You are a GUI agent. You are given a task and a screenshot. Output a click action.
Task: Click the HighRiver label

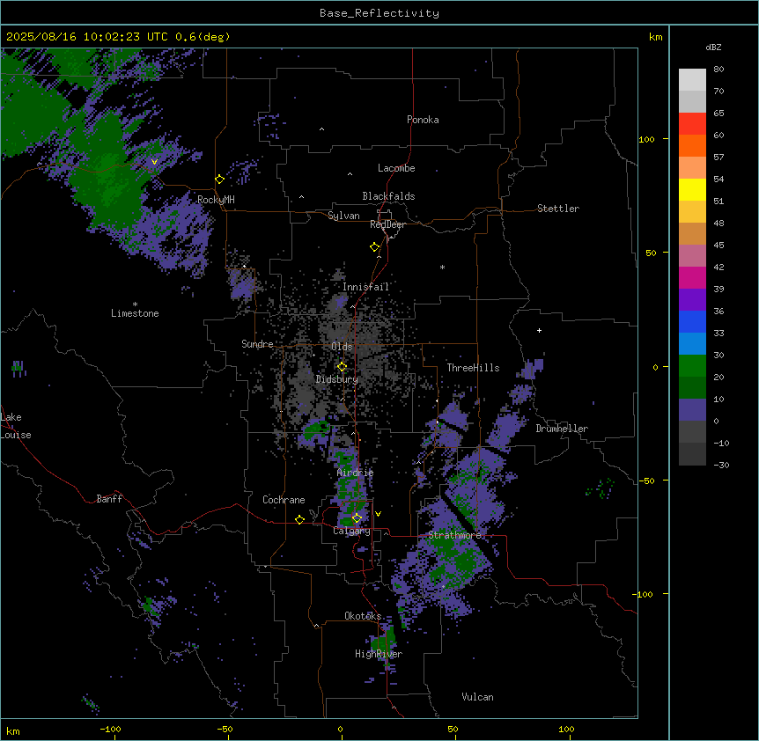[x=379, y=654]
